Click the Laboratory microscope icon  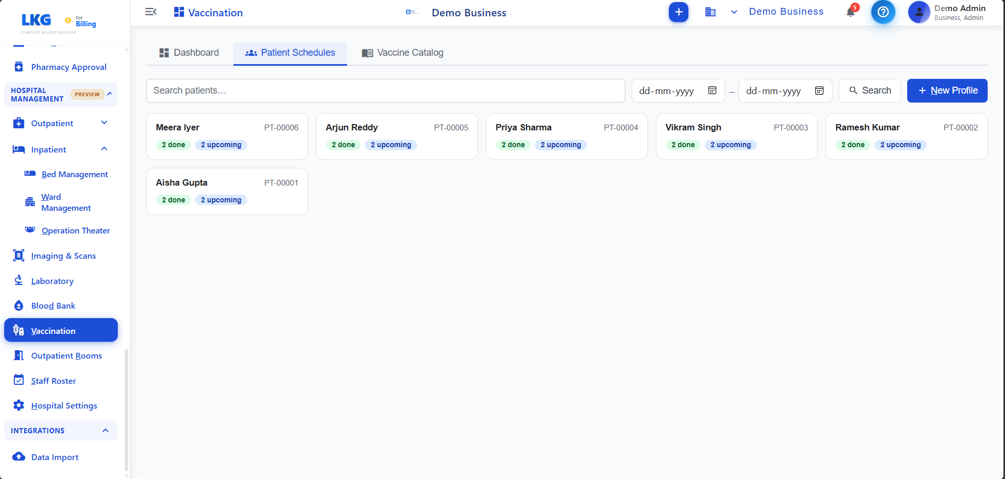pyautogui.click(x=19, y=280)
